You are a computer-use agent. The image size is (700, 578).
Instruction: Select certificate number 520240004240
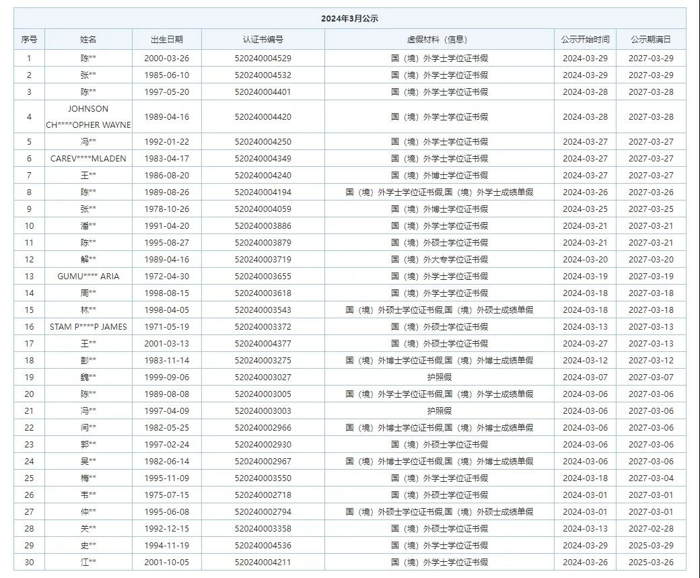click(263, 176)
